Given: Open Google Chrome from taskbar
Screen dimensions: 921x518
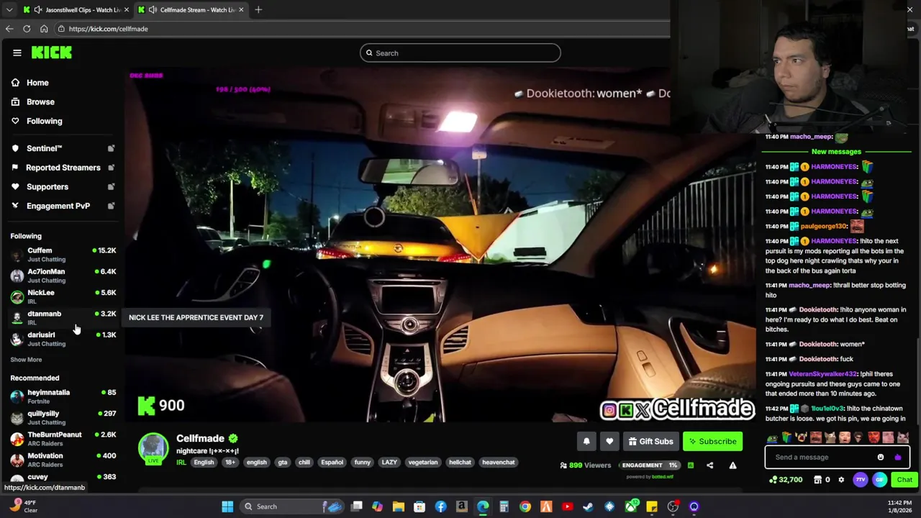Looking at the screenshot, I should (525, 506).
